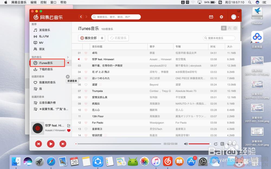Open Safari from the Dock
The width and height of the screenshot is (271, 169).
click(x=51, y=162)
